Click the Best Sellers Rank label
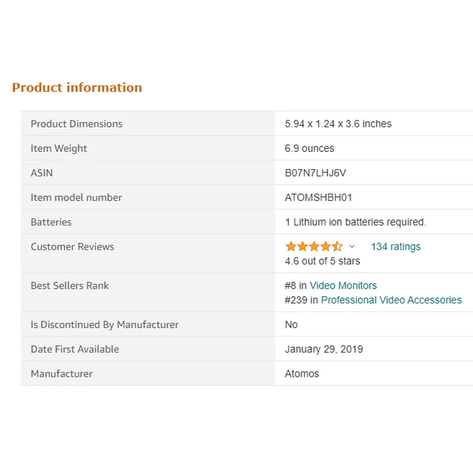Screen dimensions: 473x473 [70, 286]
